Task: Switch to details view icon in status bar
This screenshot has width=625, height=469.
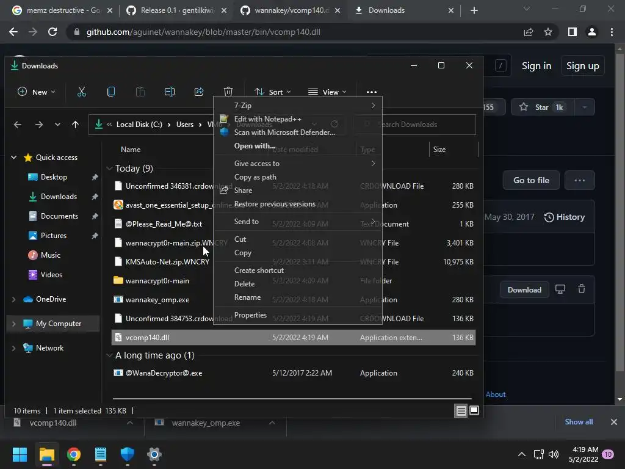Action: click(461, 411)
